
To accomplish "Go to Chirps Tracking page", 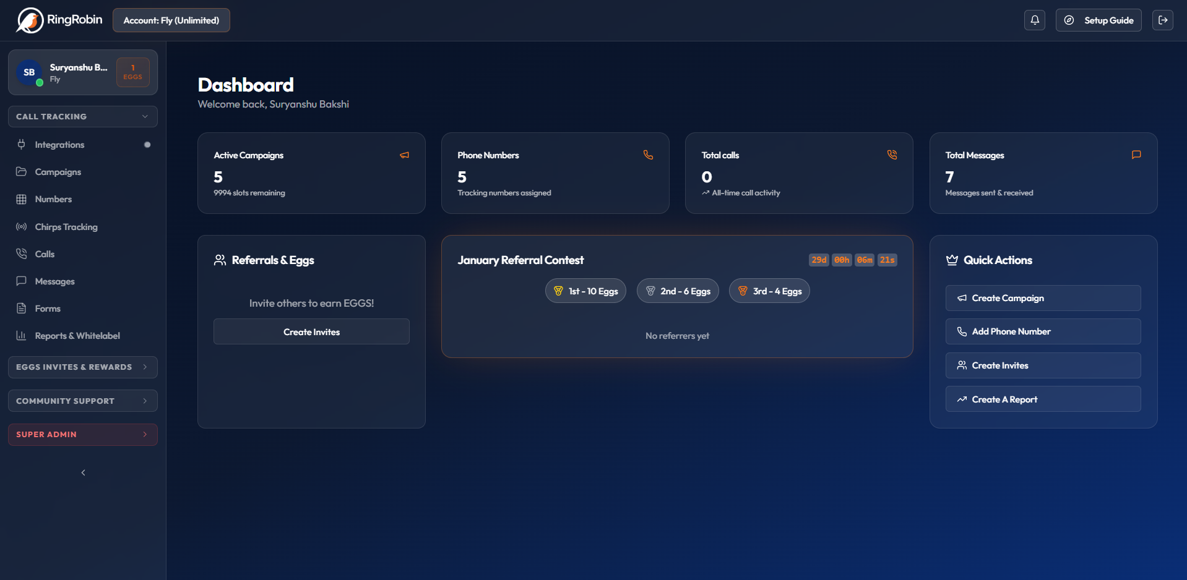I will [66, 227].
